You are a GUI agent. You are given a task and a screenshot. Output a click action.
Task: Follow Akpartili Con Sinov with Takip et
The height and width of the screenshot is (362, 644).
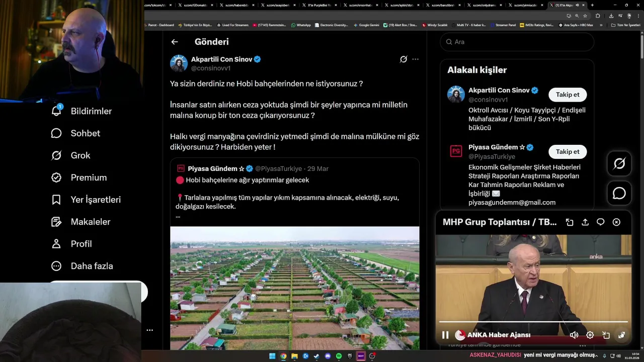point(568,95)
